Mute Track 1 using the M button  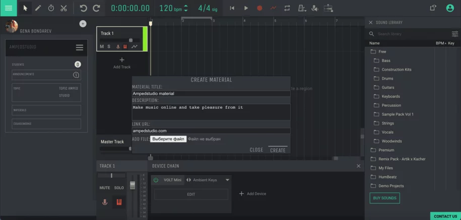102,46
